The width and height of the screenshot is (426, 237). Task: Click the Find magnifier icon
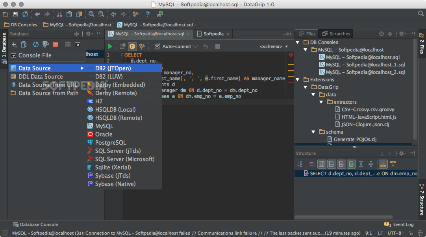[x=91, y=14]
